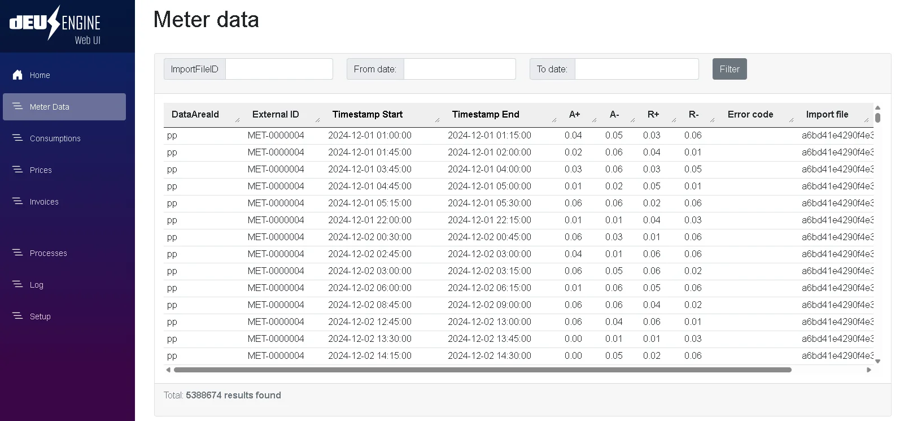Click the Invoices list icon
The height and width of the screenshot is (421, 900).
click(x=18, y=201)
